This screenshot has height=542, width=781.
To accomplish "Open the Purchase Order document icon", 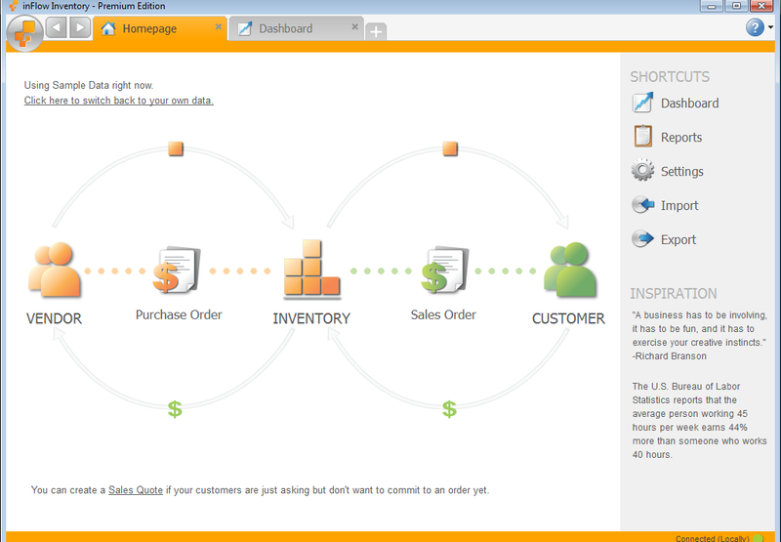I will pos(177,270).
